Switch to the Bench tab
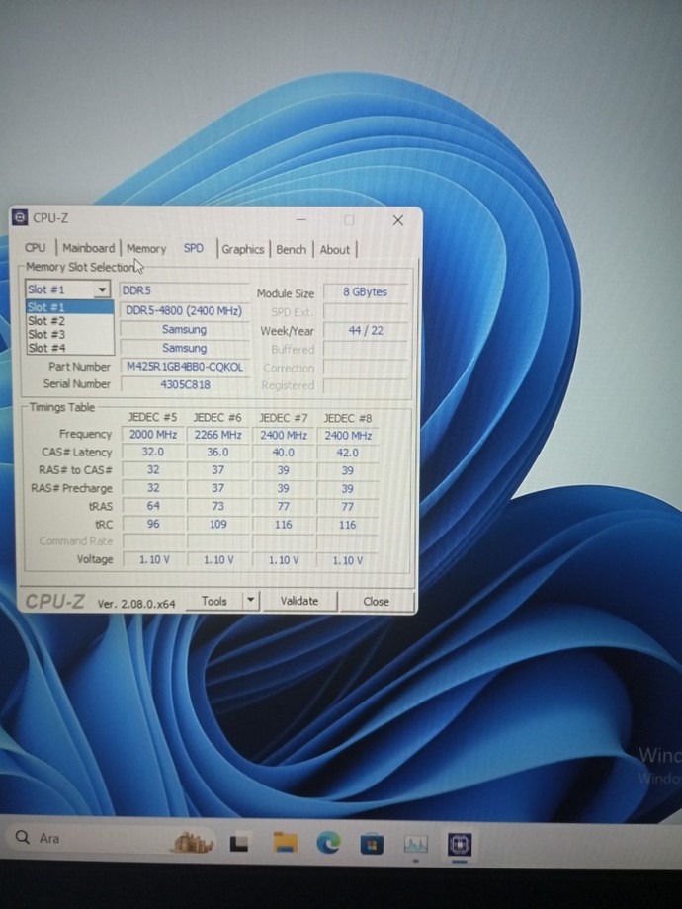682x909 pixels. (292, 249)
